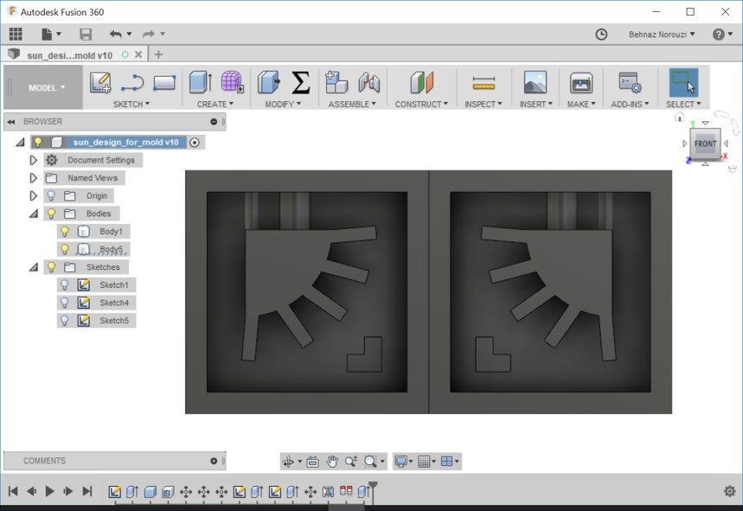Click the Offset Plane Construct icon
Viewport: 743px width, 511px height.
(x=422, y=82)
